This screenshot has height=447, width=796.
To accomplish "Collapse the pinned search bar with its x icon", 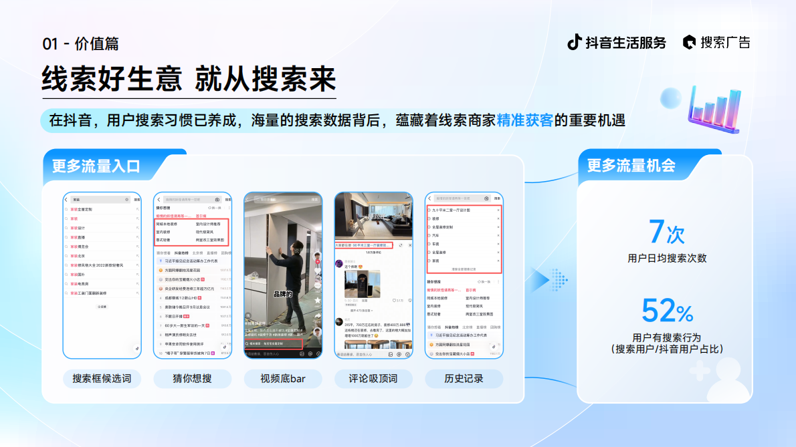I will [409, 245].
